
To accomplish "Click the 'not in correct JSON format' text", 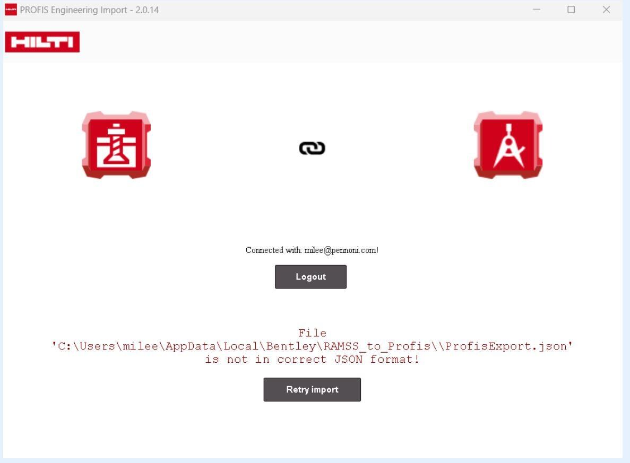I will click(x=313, y=359).
